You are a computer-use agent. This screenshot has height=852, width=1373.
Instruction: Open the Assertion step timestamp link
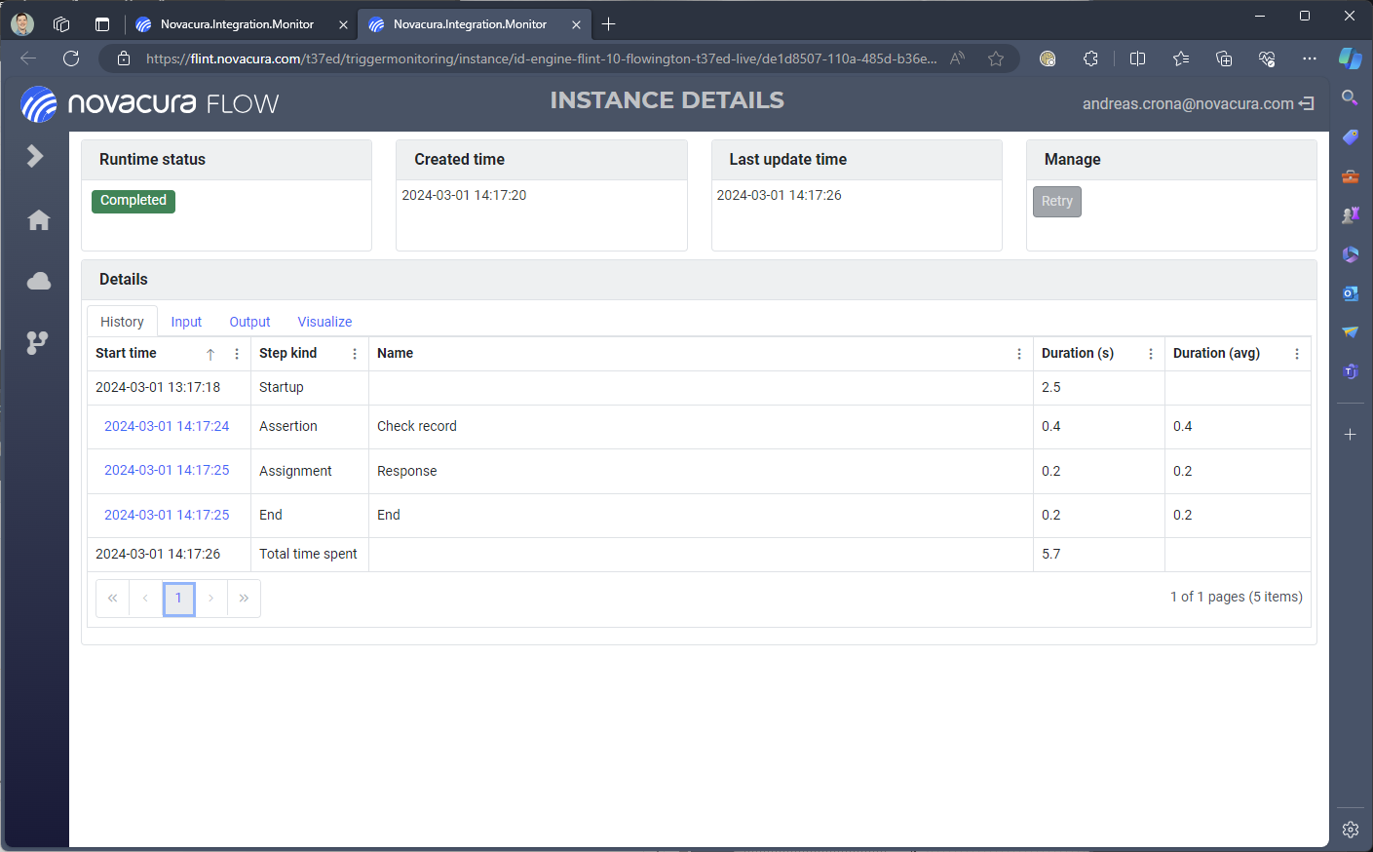(167, 426)
